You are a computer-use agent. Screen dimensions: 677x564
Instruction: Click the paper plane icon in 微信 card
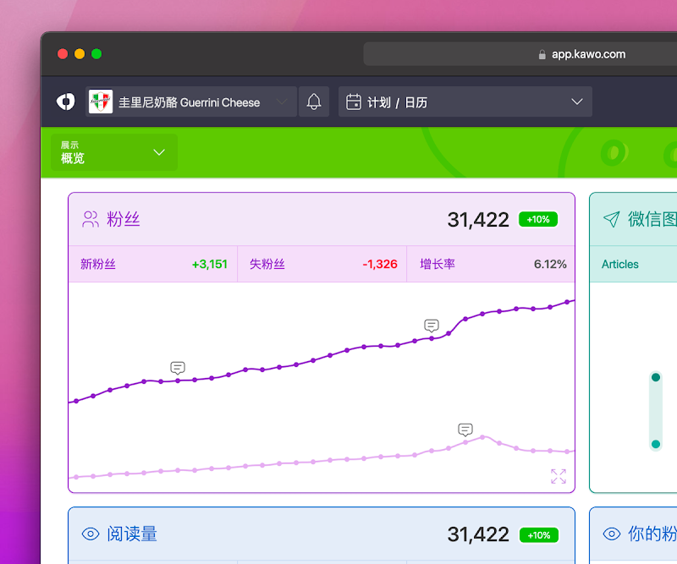click(611, 219)
